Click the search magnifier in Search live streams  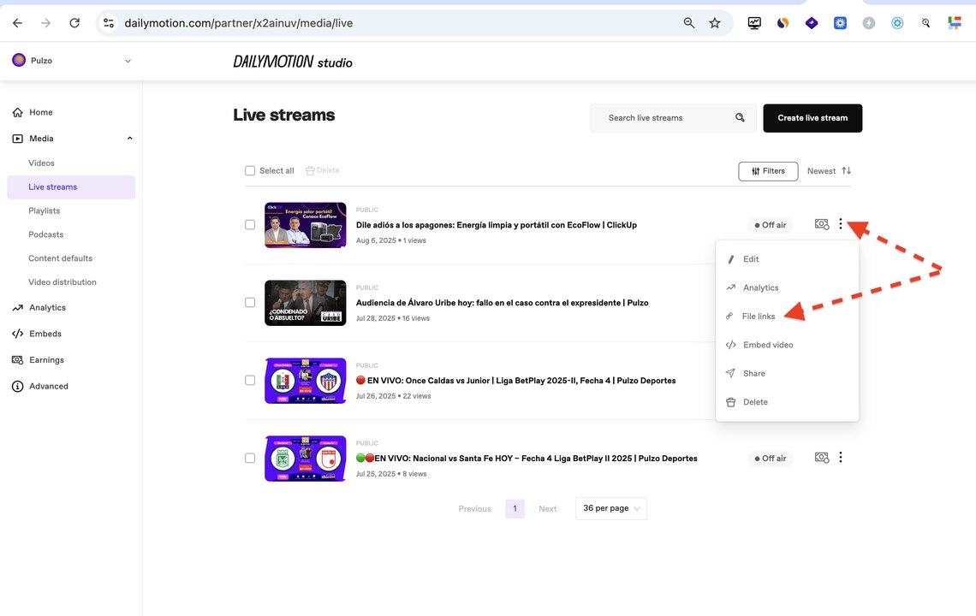[740, 117]
